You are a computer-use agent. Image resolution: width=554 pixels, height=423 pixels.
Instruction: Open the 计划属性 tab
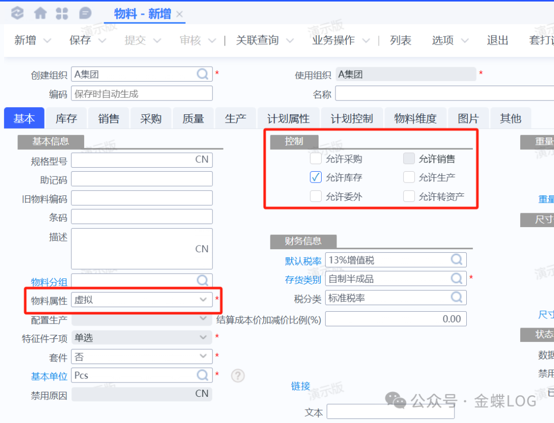coord(288,119)
